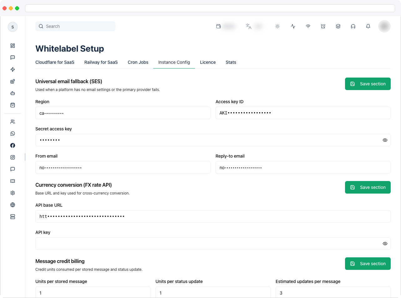401x298 pixels.
Task: Click the Search field
Action: pyautogui.click(x=75, y=26)
